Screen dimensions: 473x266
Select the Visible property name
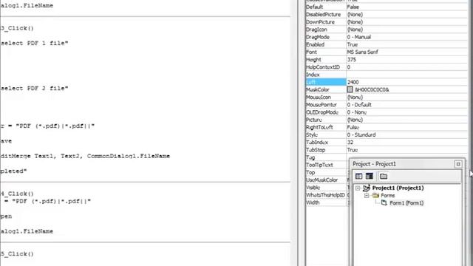(313, 187)
